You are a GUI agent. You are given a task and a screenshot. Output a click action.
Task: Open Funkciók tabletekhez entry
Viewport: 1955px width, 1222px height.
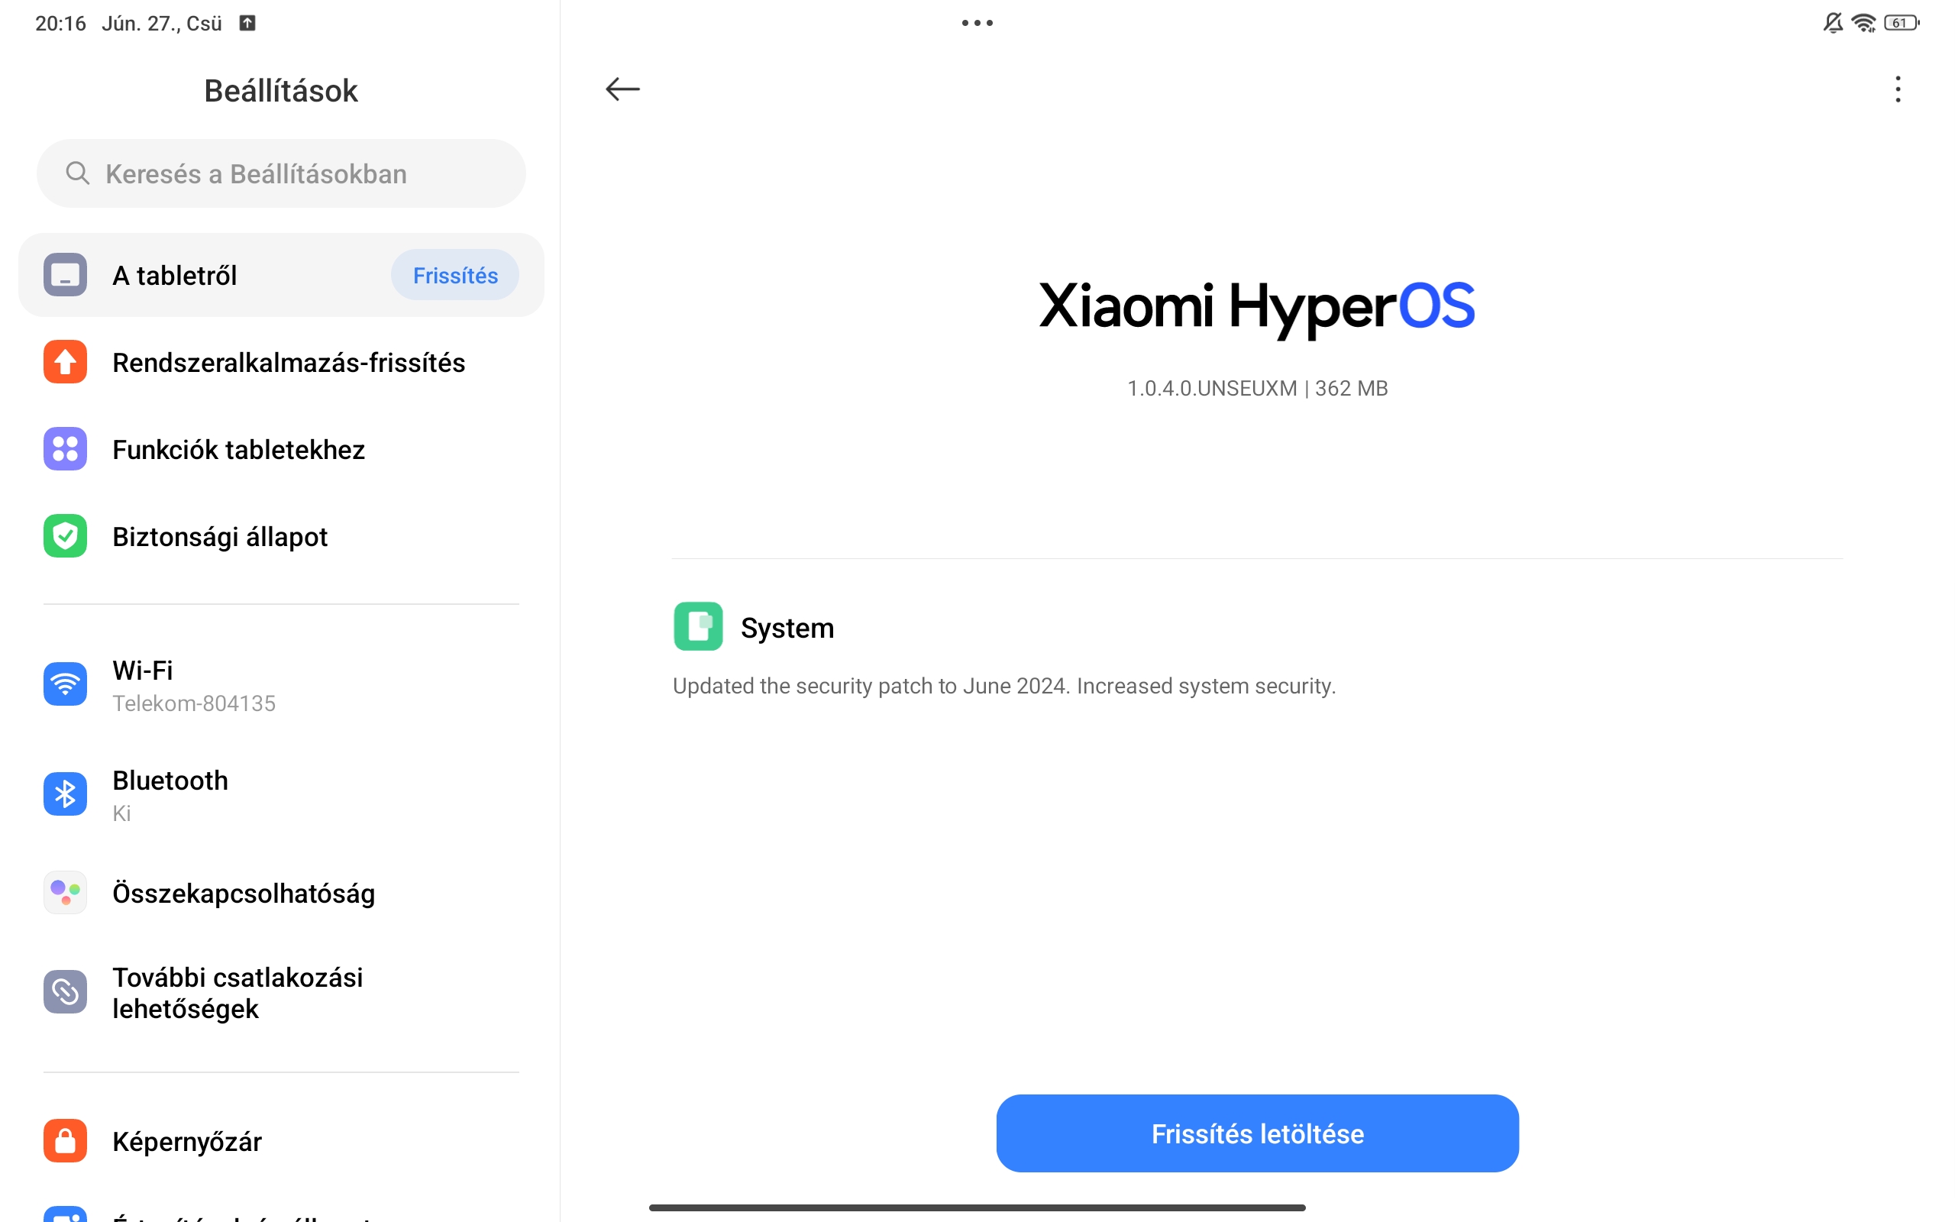281,449
